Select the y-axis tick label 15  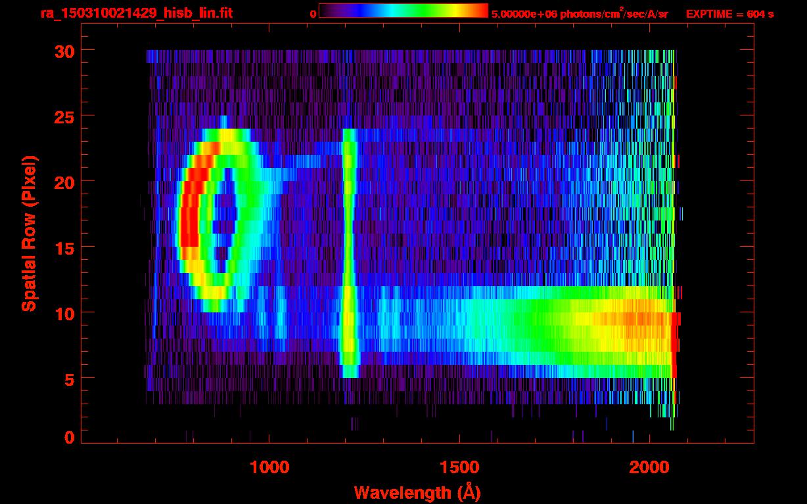tap(63, 247)
